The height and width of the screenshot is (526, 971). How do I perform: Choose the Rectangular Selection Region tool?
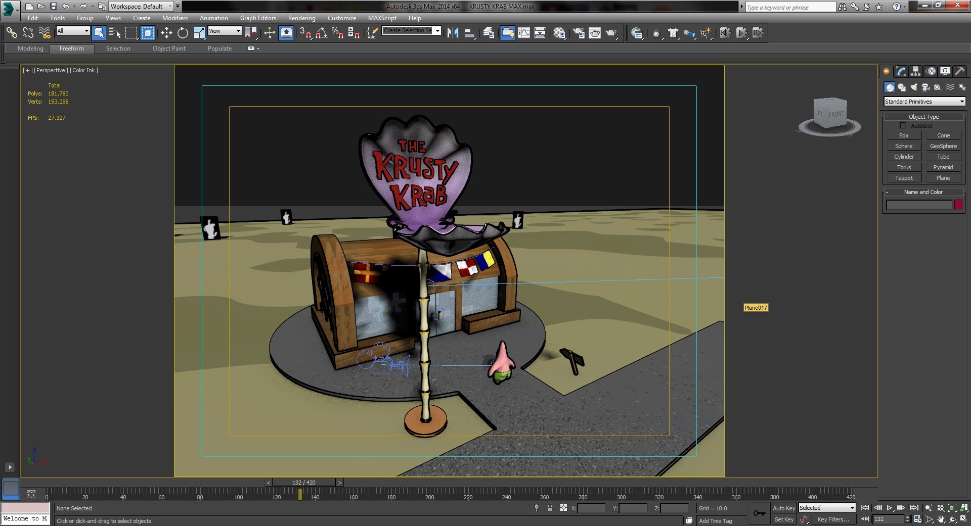click(x=131, y=33)
